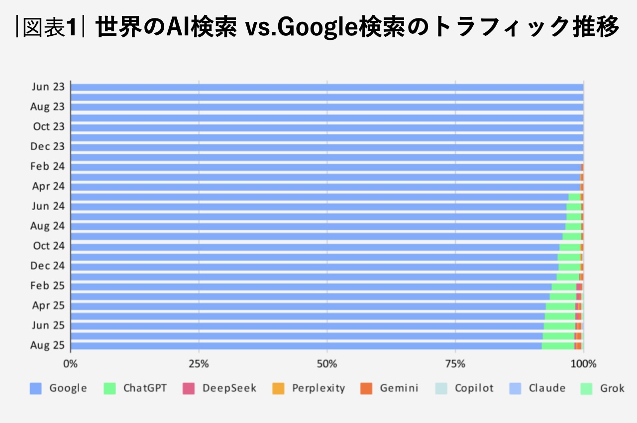
Task: Click the green ChatGPT segment for Aug 25
Action: click(558, 346)
